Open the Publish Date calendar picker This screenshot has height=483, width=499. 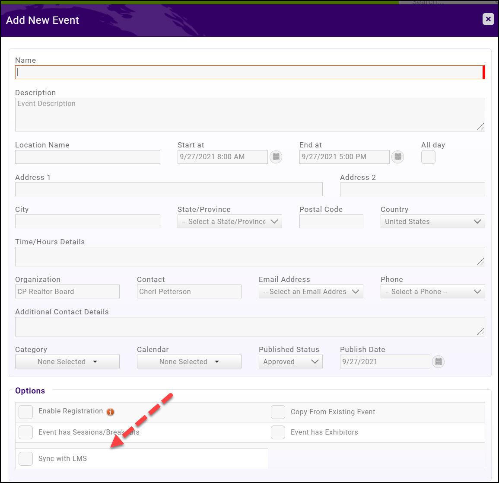(438, 362)
